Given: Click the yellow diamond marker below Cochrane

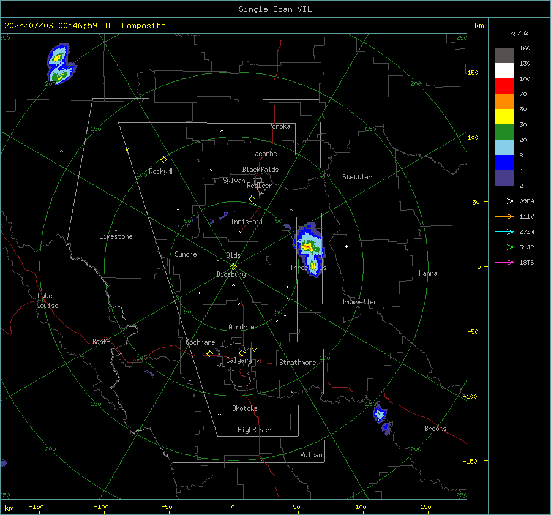Looking at the screenshot, I should coord(210,354).
